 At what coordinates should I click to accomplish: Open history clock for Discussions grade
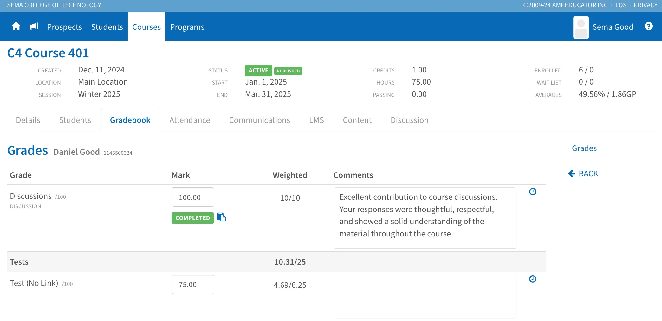point(533,192)
